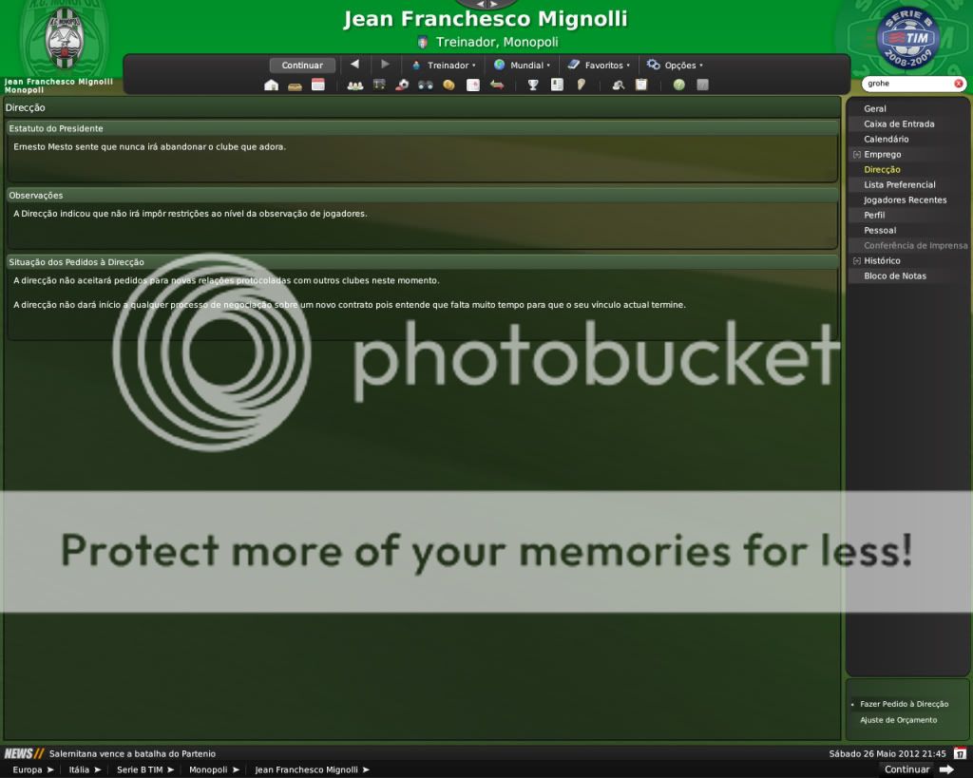This screenshot has height=778, width=973.
Task: Click the trophy competitions icon
Action: pyautogui.click(x=533, y=85)
